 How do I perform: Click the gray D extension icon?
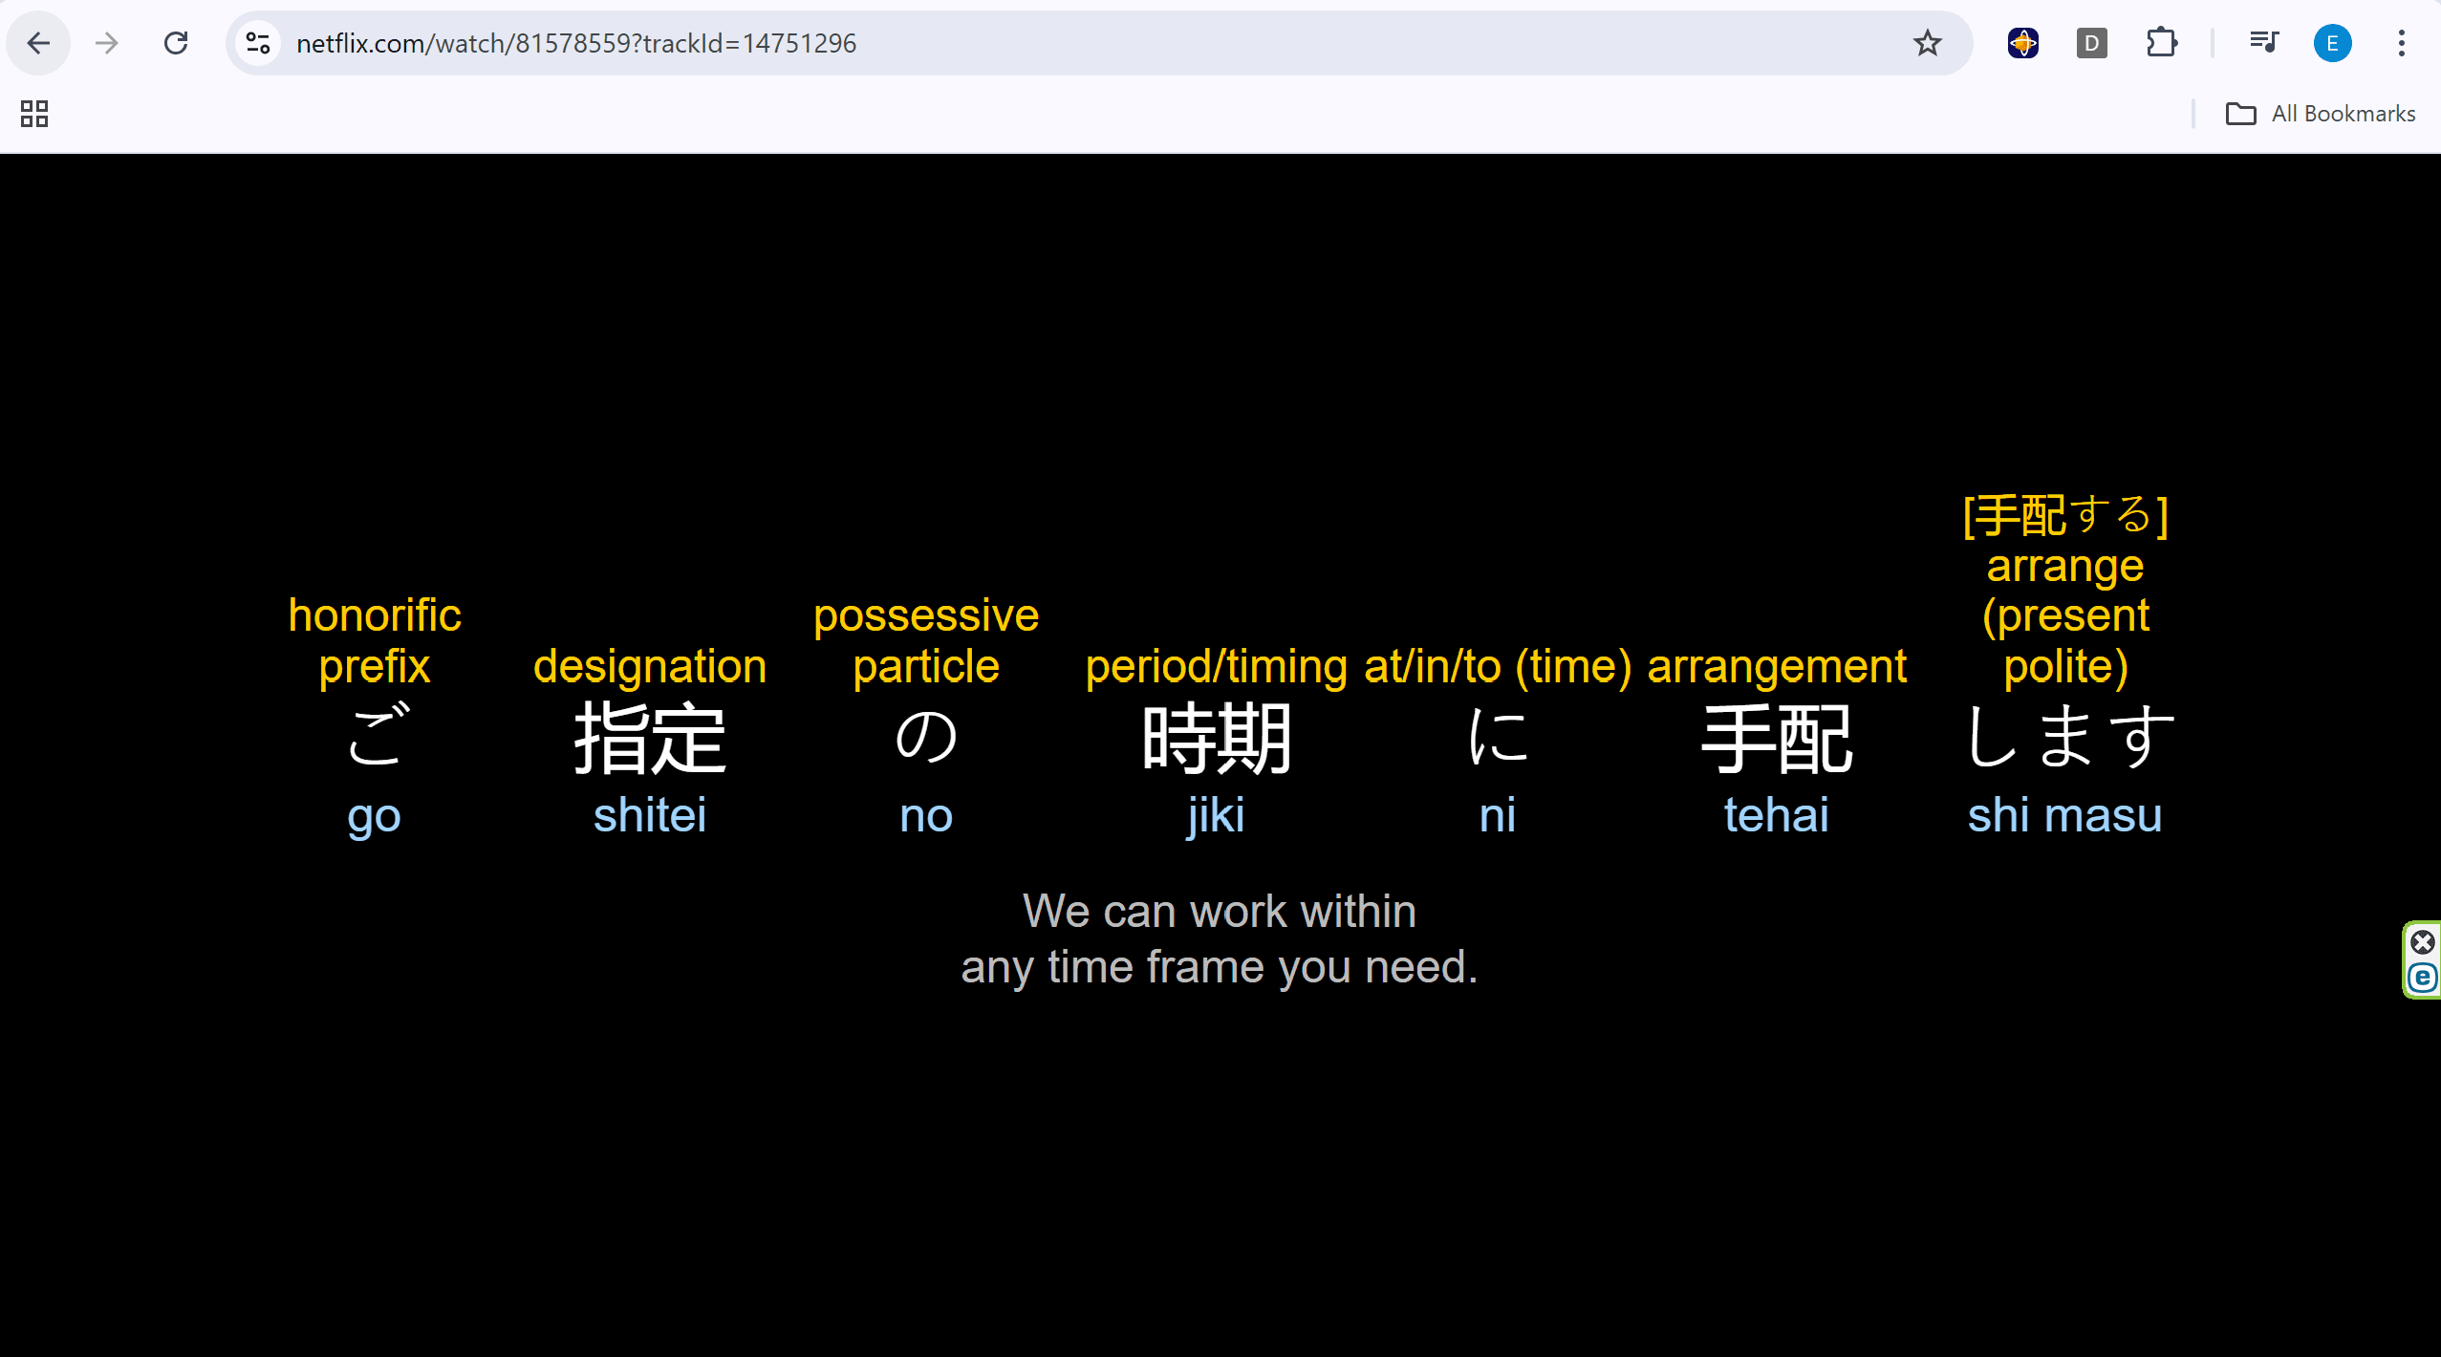click(x=2091, y=43)
